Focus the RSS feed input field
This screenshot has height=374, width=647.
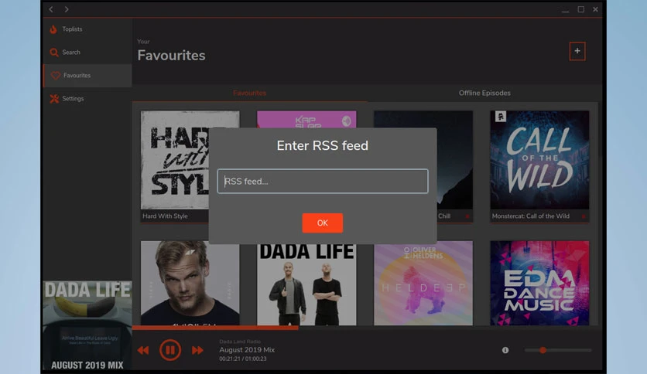pyautogui.click(x=323, y=182)
